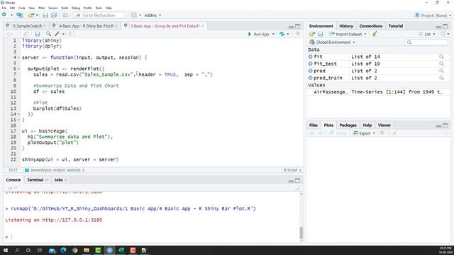Click the Load workspace folder icon

312,34
